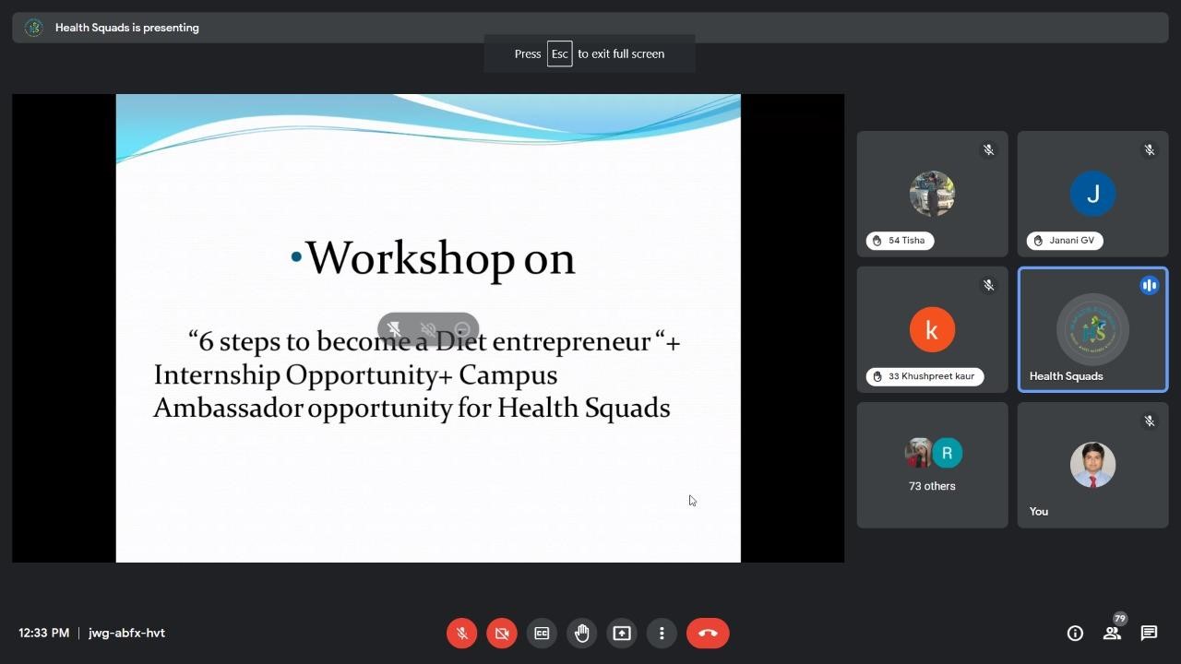This screenshot has width=1181, height=664.
Task: Show the people panel with 79 participants
Action: (x=1112, y=633)
